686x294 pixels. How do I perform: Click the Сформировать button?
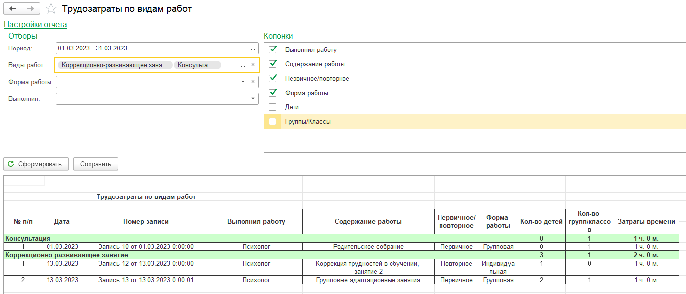(35, 164)
